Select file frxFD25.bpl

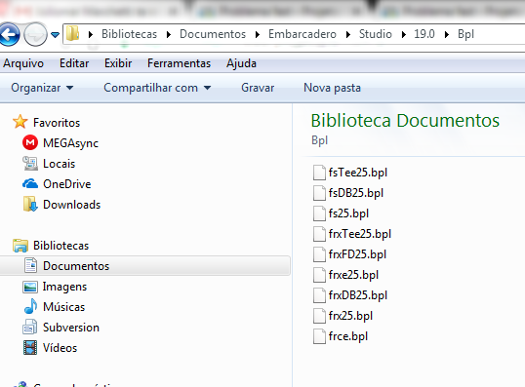click(x=357, y=254)
